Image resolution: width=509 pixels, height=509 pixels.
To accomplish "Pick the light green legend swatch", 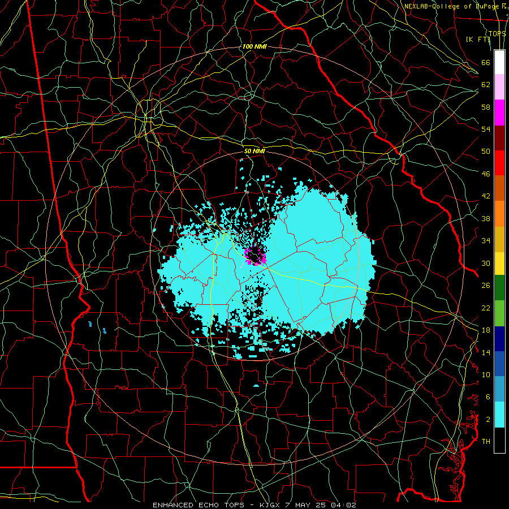I will [499, 313].
